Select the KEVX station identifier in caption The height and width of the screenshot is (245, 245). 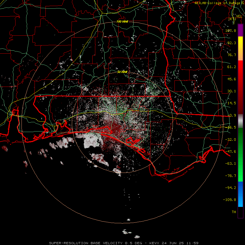pyautogui.click(x=154, y=243)
